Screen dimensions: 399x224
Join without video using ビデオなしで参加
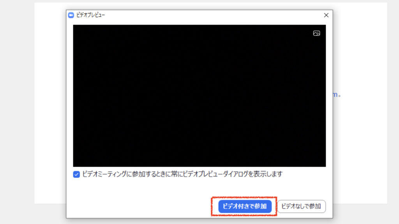point(301,206)
